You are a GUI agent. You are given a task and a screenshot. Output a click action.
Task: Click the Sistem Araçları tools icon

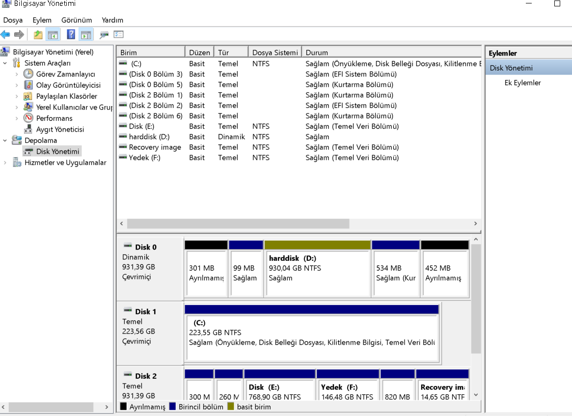click(x=16, y=63)
